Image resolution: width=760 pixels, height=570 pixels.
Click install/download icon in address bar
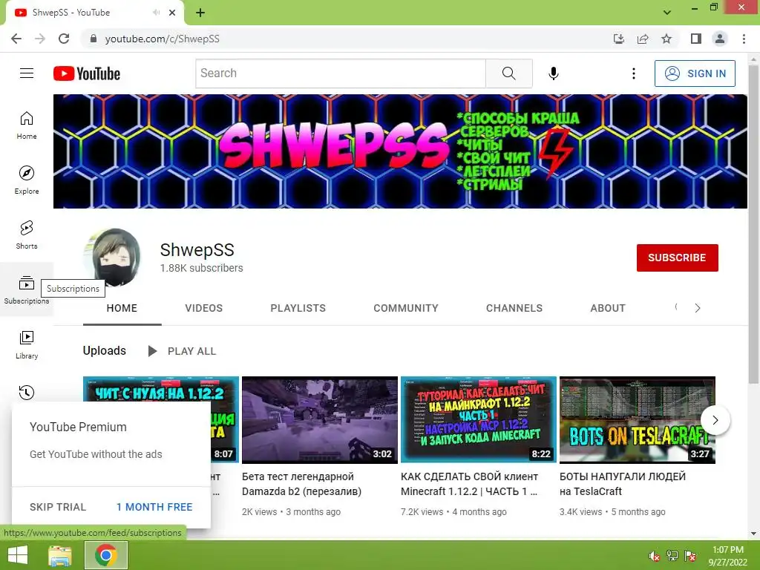click(x=618, y=39)
